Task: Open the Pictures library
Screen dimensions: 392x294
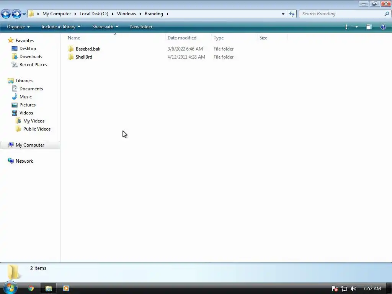Action: coord(28,105)
